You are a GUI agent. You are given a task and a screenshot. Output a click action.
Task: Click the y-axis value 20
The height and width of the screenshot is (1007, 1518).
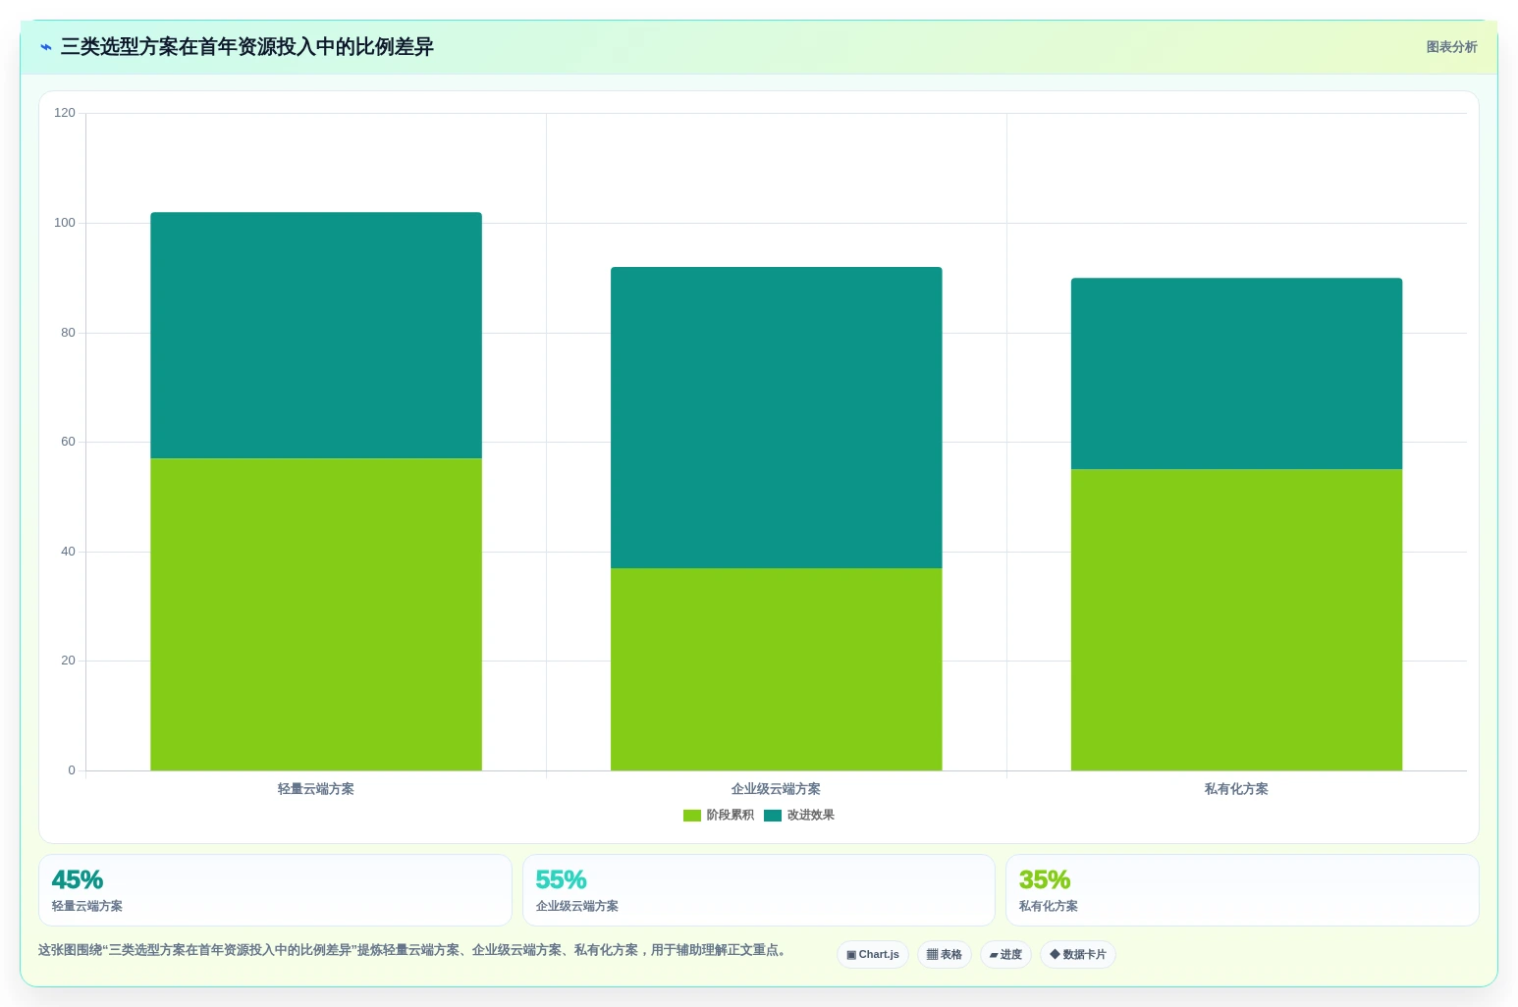tap(68, 661)
